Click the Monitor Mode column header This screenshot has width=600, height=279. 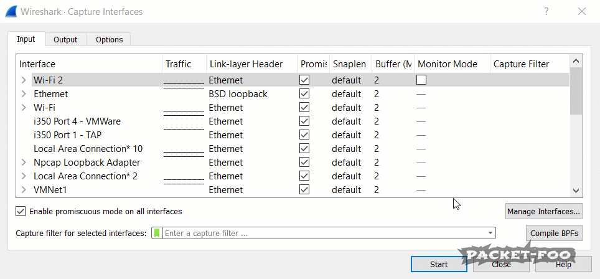(x=452, y=64)
